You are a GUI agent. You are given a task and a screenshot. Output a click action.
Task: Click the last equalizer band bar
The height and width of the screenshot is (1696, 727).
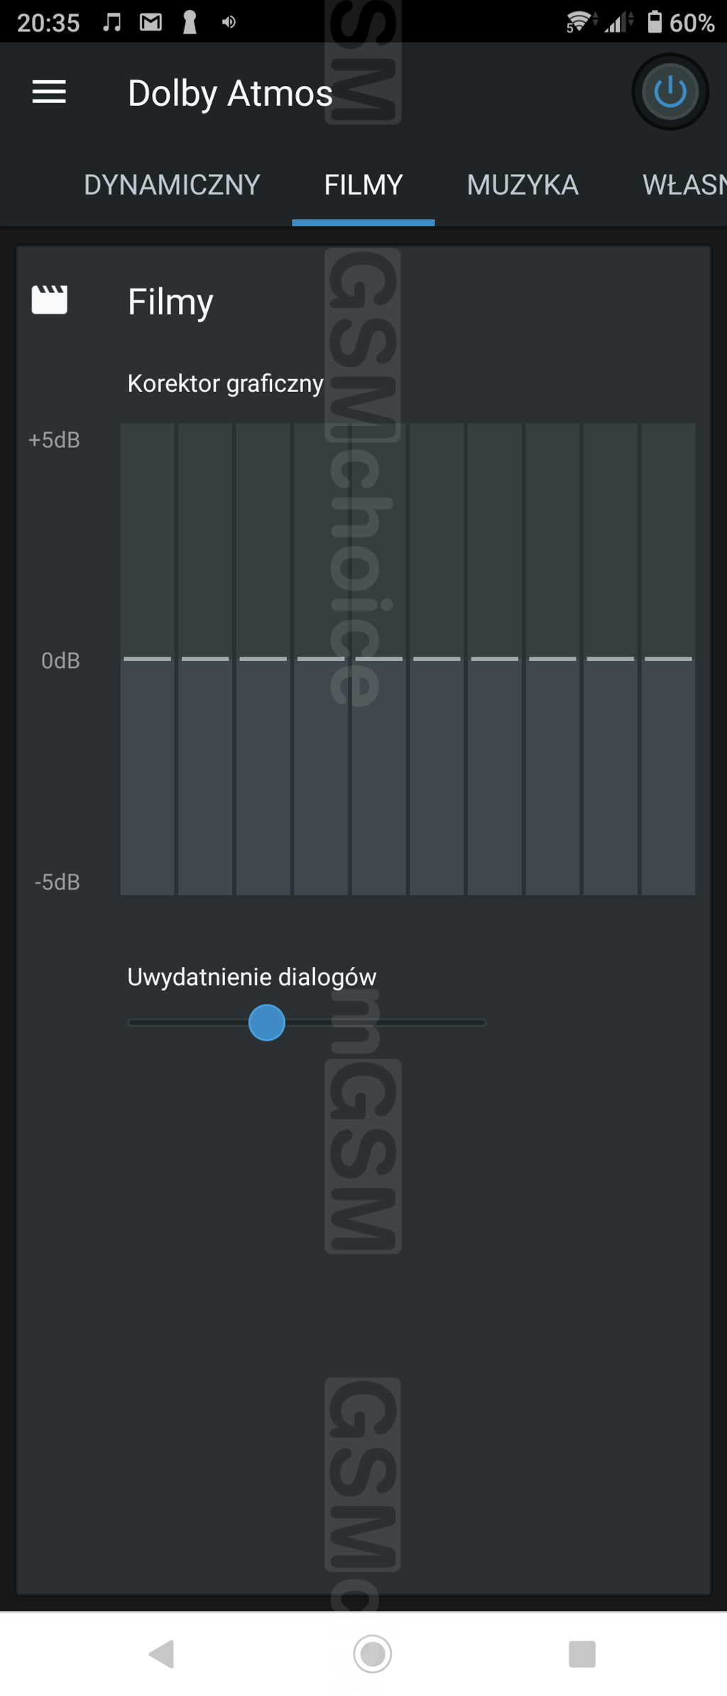668,659
